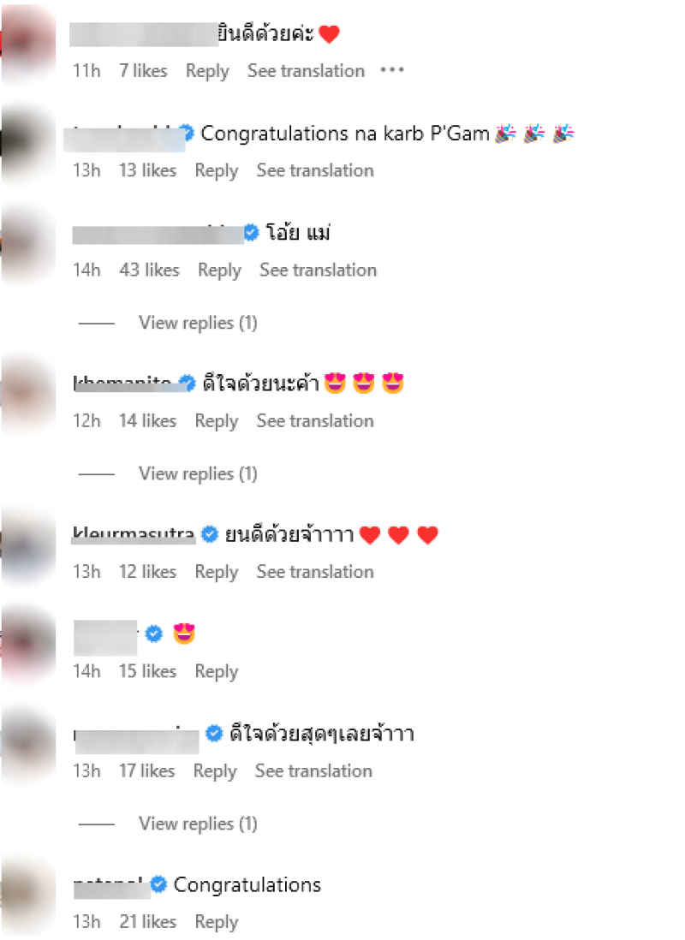Click the verified badge on the heart-eyes emoji comment
This screenshot has width=685, height=940.
click(154, 633)
